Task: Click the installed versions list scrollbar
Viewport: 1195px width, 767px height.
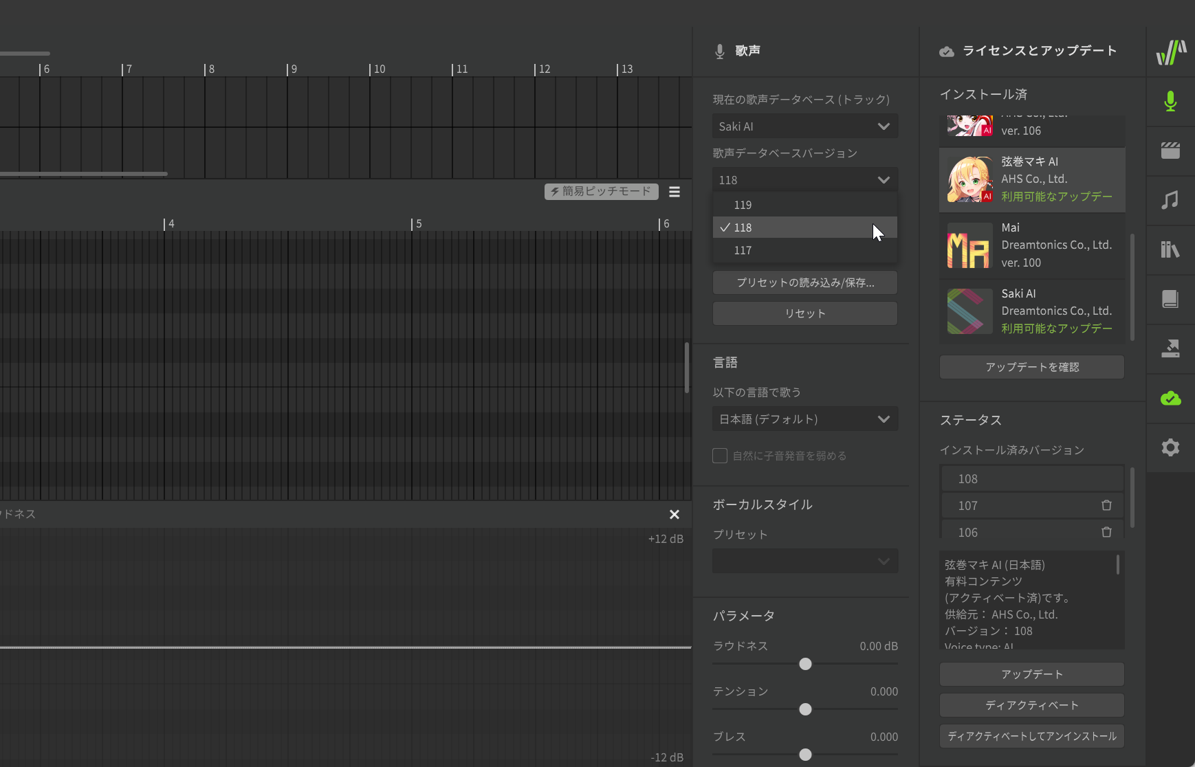Action: [1132, 498]
